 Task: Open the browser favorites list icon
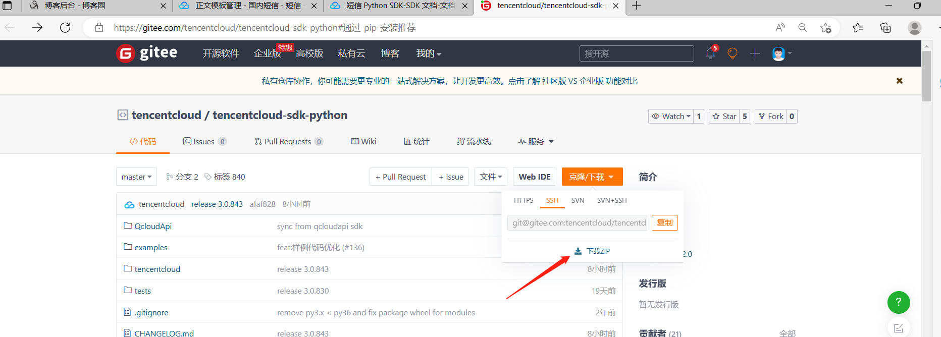click(x=858, y=28)
